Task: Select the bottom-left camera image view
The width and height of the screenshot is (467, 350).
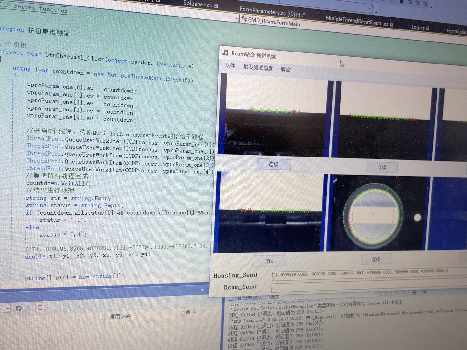Action: coord(271,213)
